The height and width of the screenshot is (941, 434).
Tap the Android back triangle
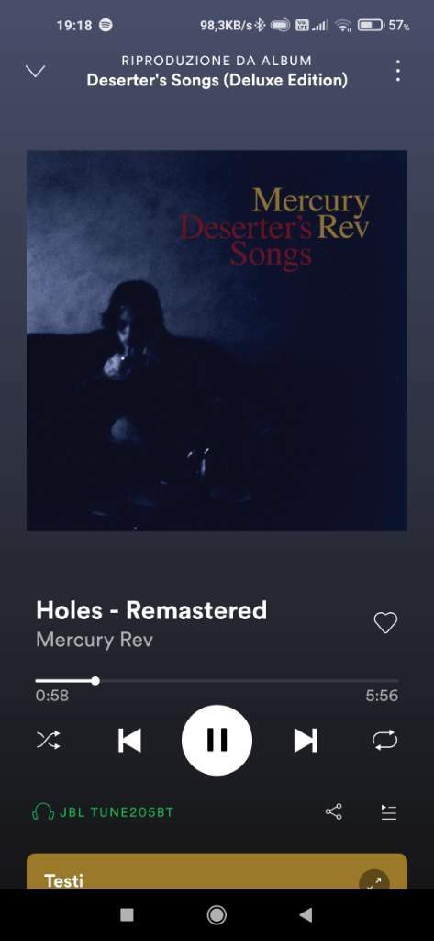[x=306, y=914]
